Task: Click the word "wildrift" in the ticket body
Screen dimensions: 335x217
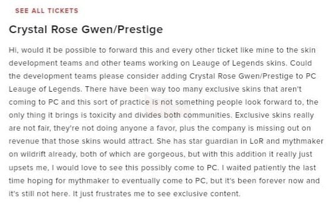Action: 33,154
